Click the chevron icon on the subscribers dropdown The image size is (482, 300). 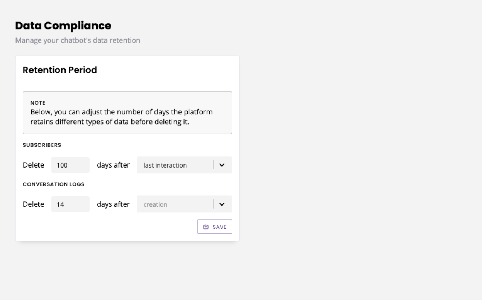pos(222,165)
